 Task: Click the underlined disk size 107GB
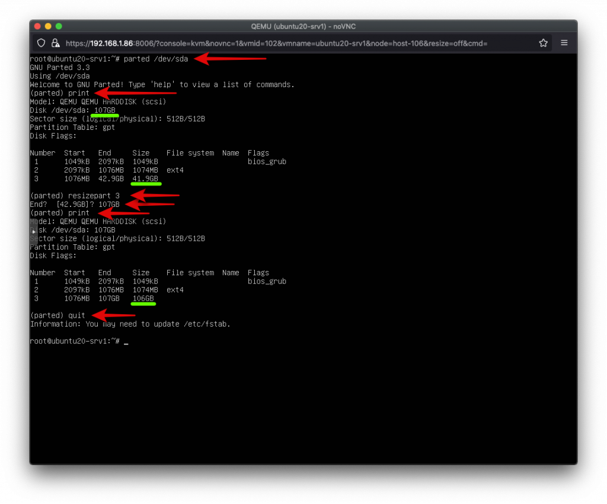coord(105,110)
